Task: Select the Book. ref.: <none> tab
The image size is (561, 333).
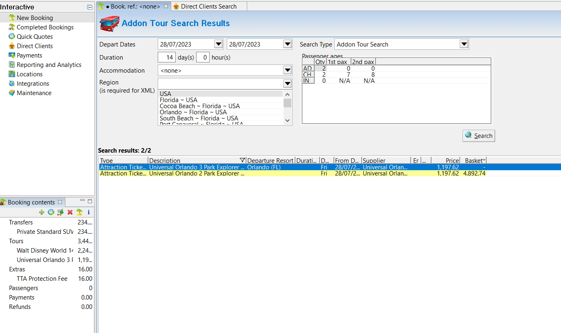Action: click(133, 6)
